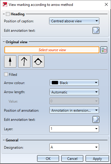Open the Designation dropdown
The height and width of the screenshot is (164, 111).
tap(74, 147)
